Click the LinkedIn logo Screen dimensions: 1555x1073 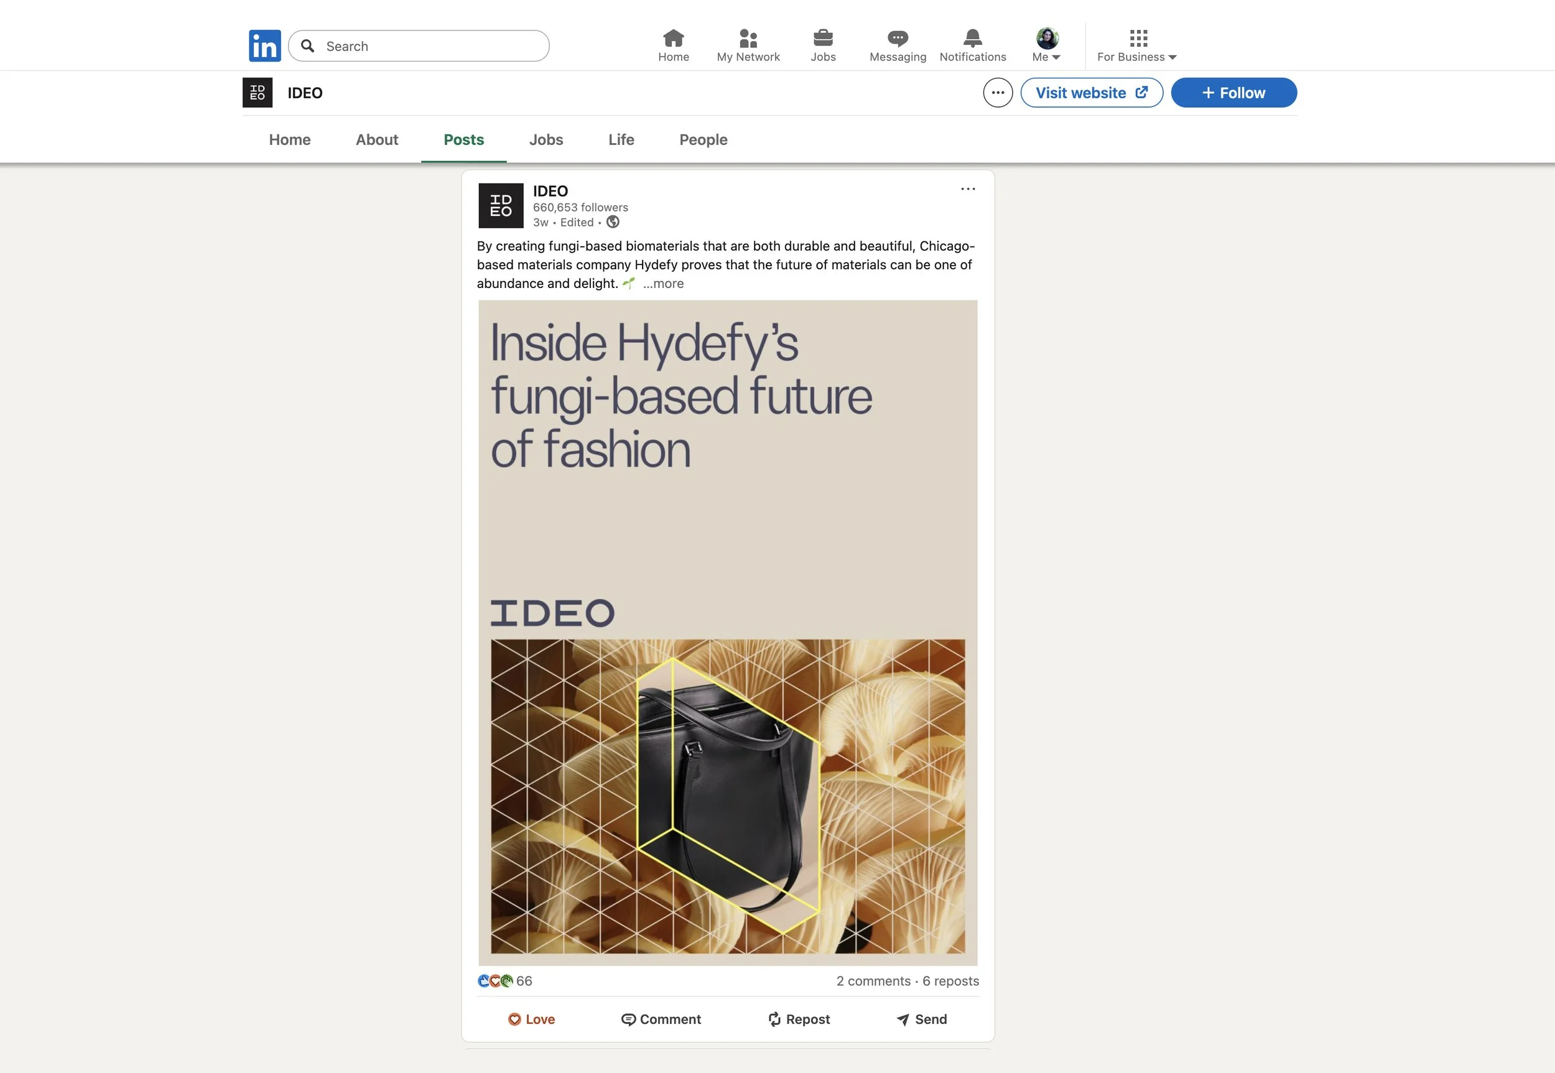point(265,45)
